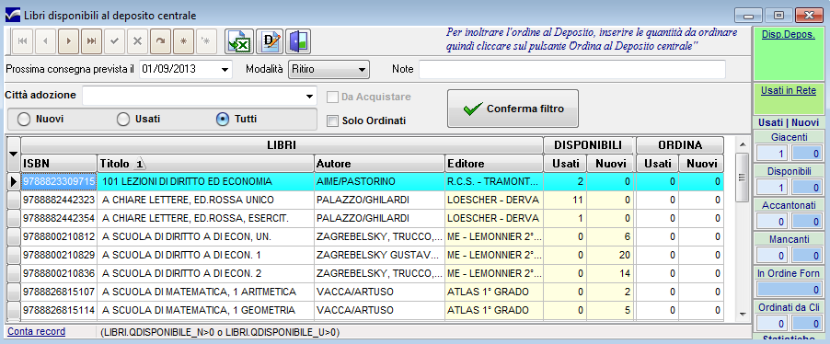Go to first record navigator button
830x344 pixels.
[x=23, y=41]
